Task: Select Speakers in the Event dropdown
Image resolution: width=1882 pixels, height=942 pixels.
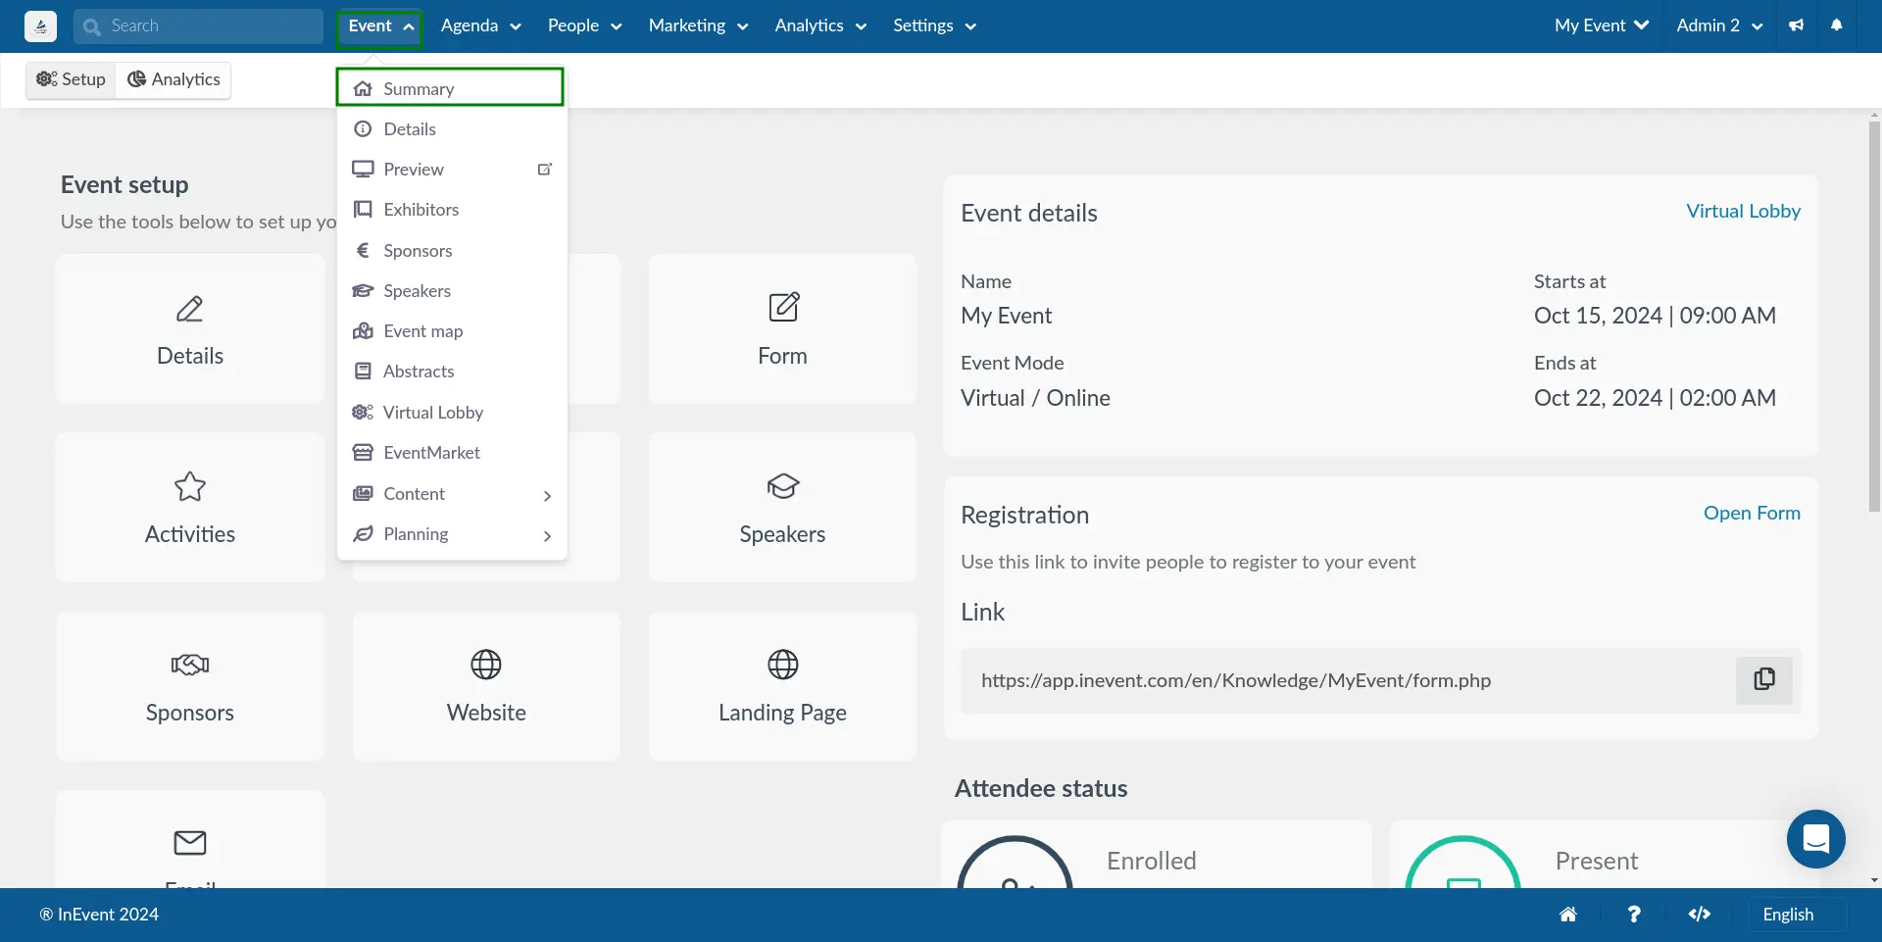Action: coord(452,291)
